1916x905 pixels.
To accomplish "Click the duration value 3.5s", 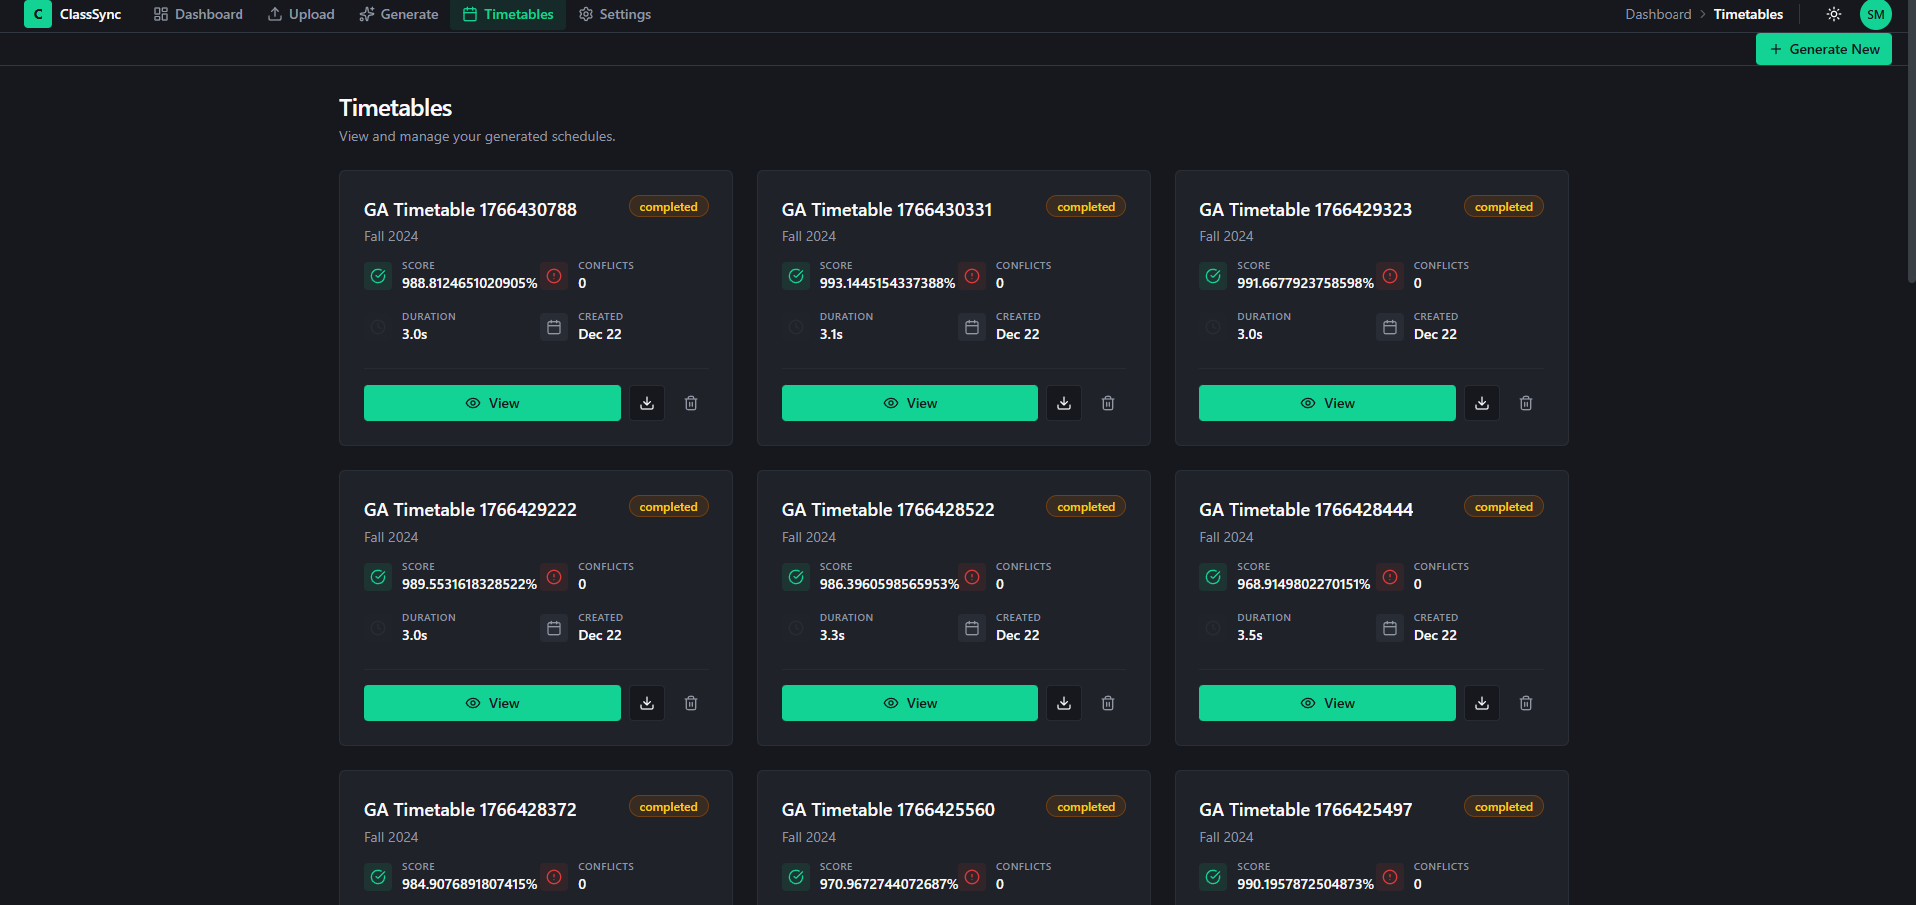I will pos(1250,635).
